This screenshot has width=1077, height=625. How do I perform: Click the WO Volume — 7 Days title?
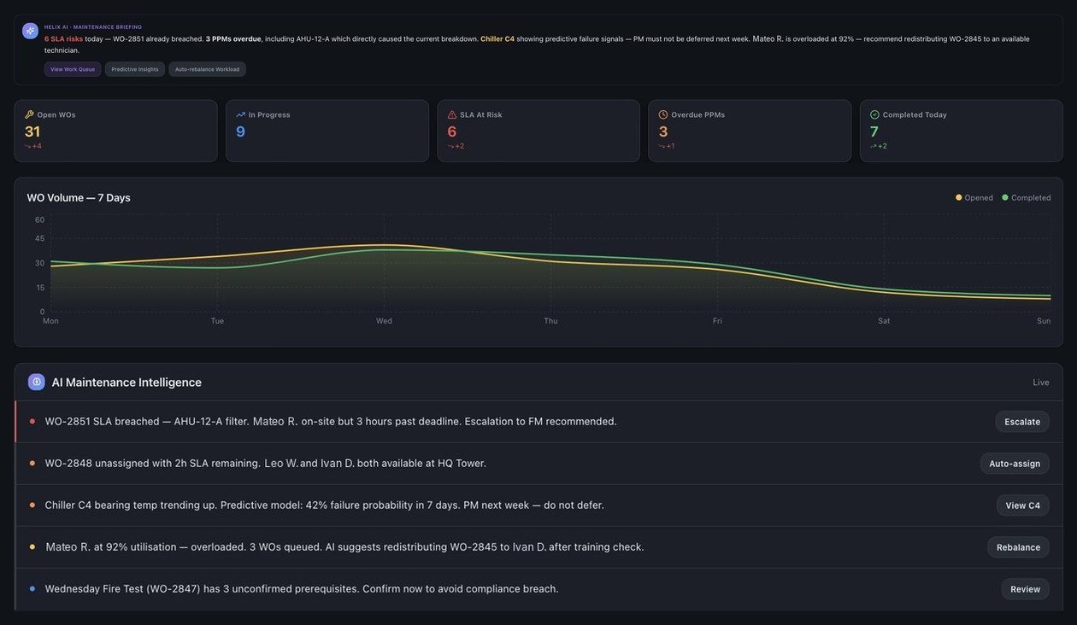79,197
